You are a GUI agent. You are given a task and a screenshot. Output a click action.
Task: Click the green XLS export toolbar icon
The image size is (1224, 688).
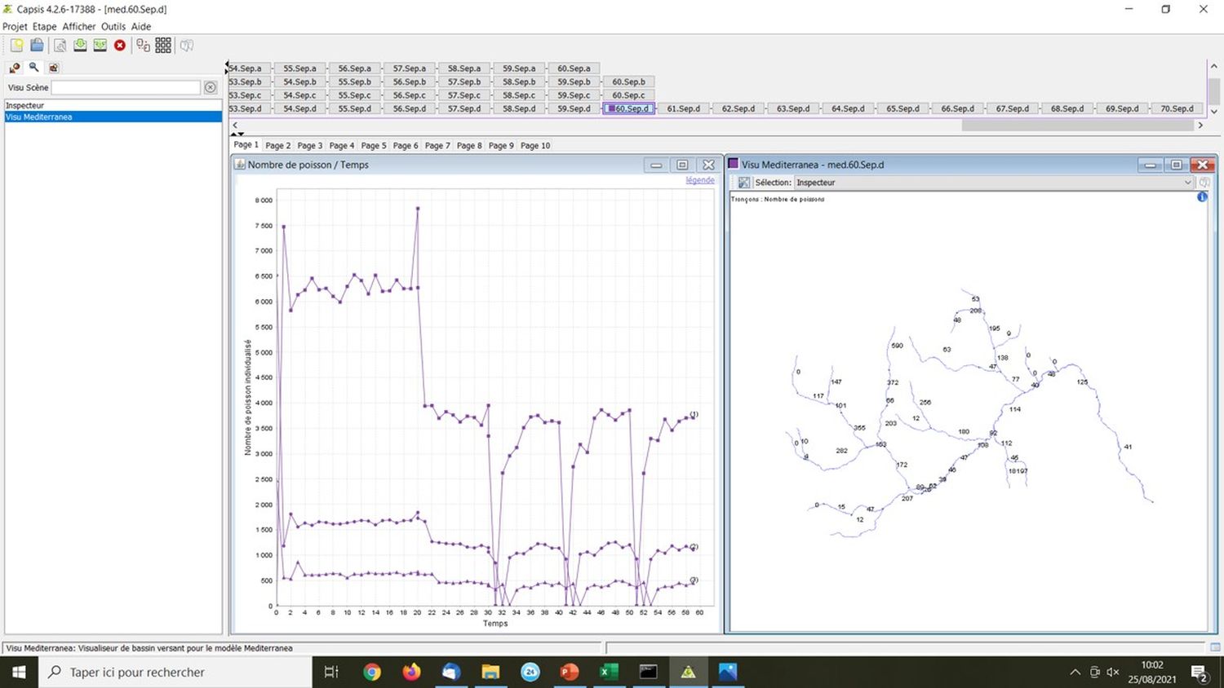tap(100, 46)
